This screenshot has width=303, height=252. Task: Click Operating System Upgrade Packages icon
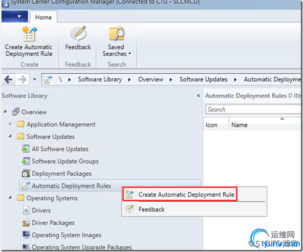[26, 247]
